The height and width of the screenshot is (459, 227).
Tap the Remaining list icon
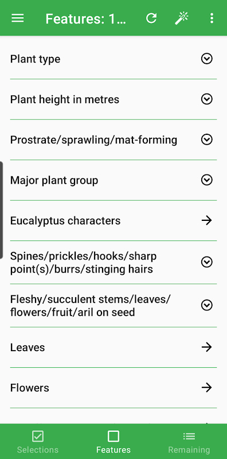(x=189, y=437)
